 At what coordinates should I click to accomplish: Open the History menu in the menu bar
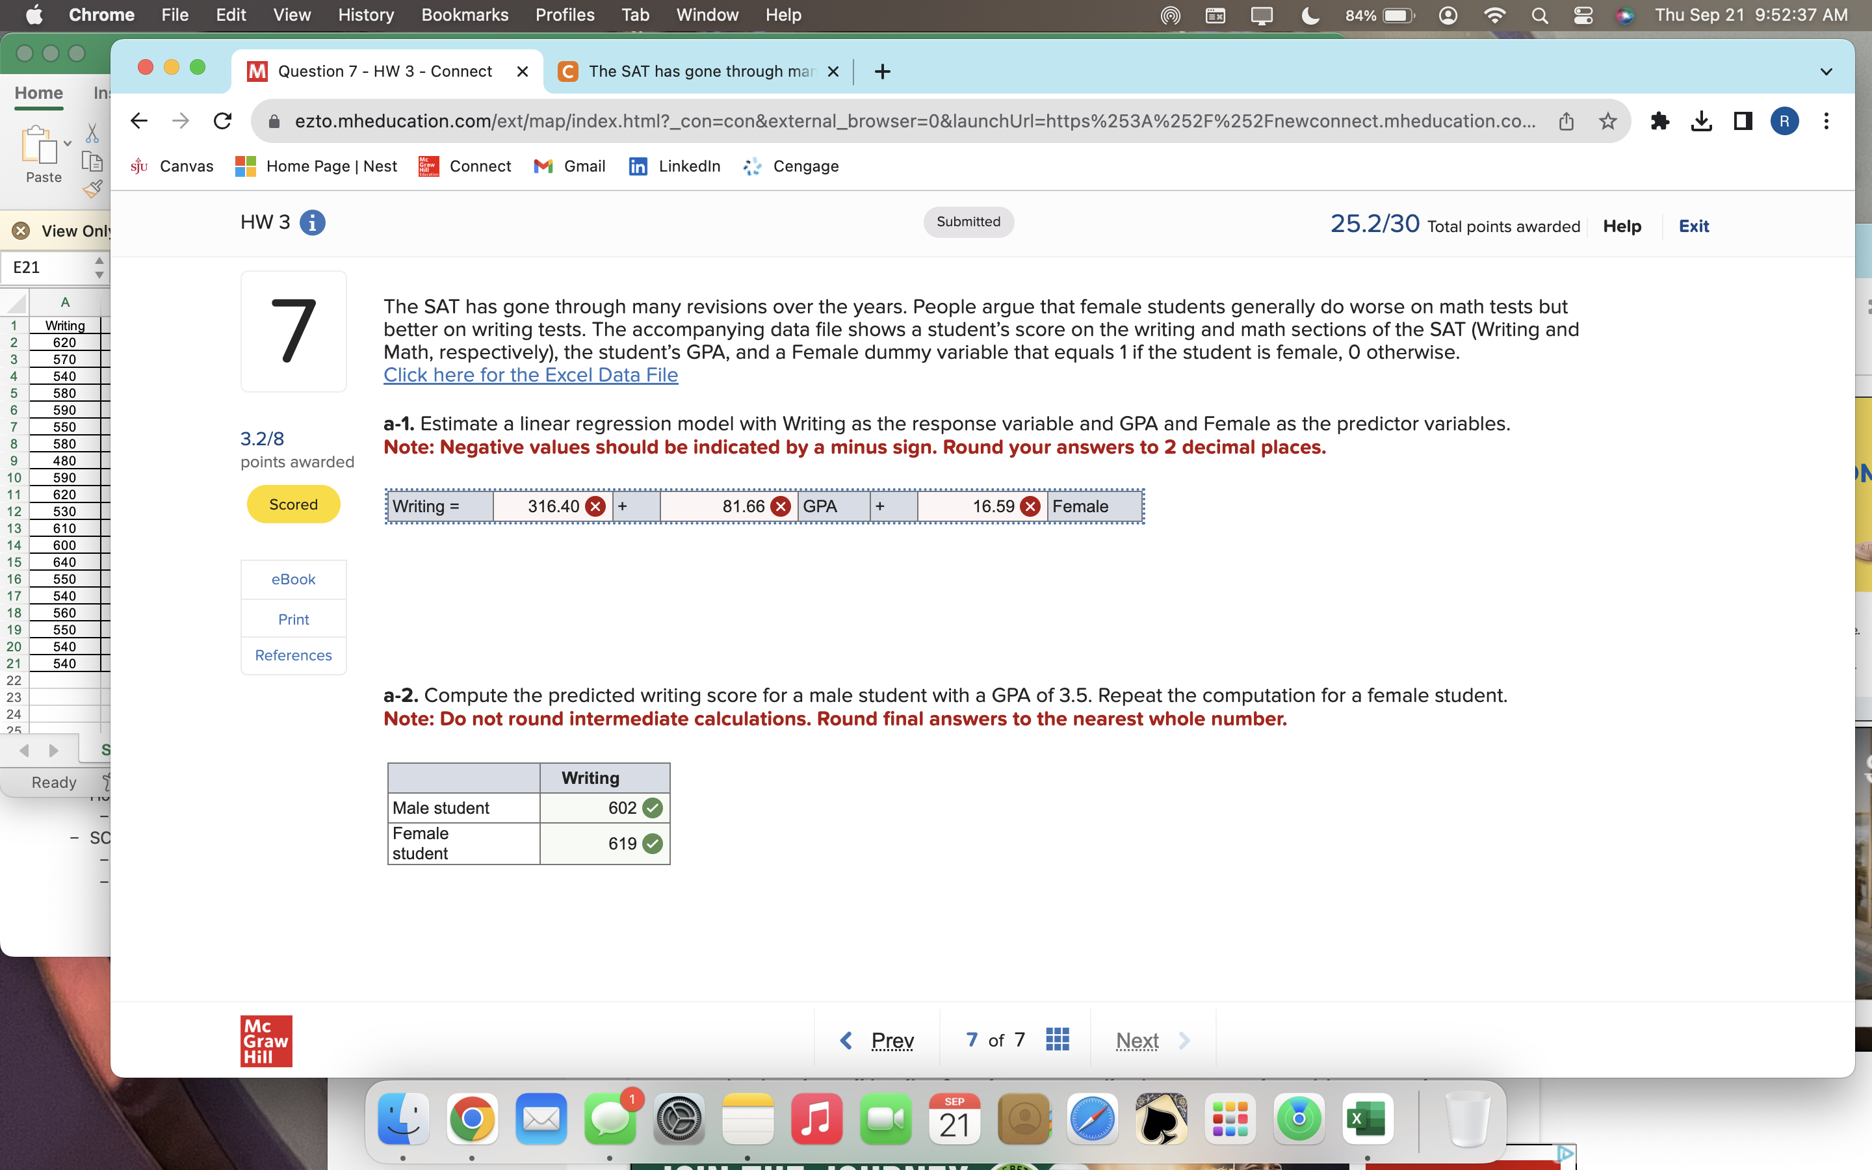click(365, 15)
